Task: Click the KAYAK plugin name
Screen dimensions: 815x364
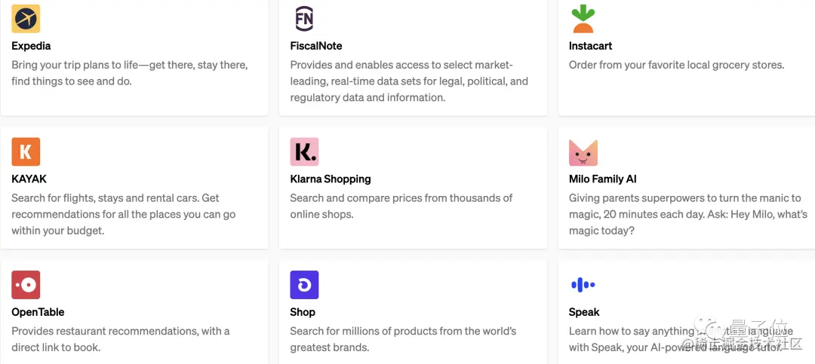Action: [x=29, y=179]
